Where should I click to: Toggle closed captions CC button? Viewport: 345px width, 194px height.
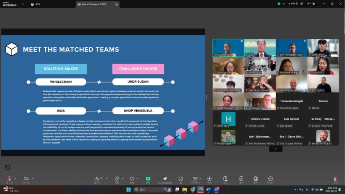tap(195, 180)
